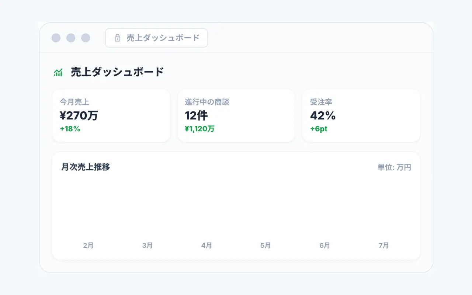472x295 pixels.
Task: Select the 12件 deals count
Action: pyautogui.click(x=196, y=115)
